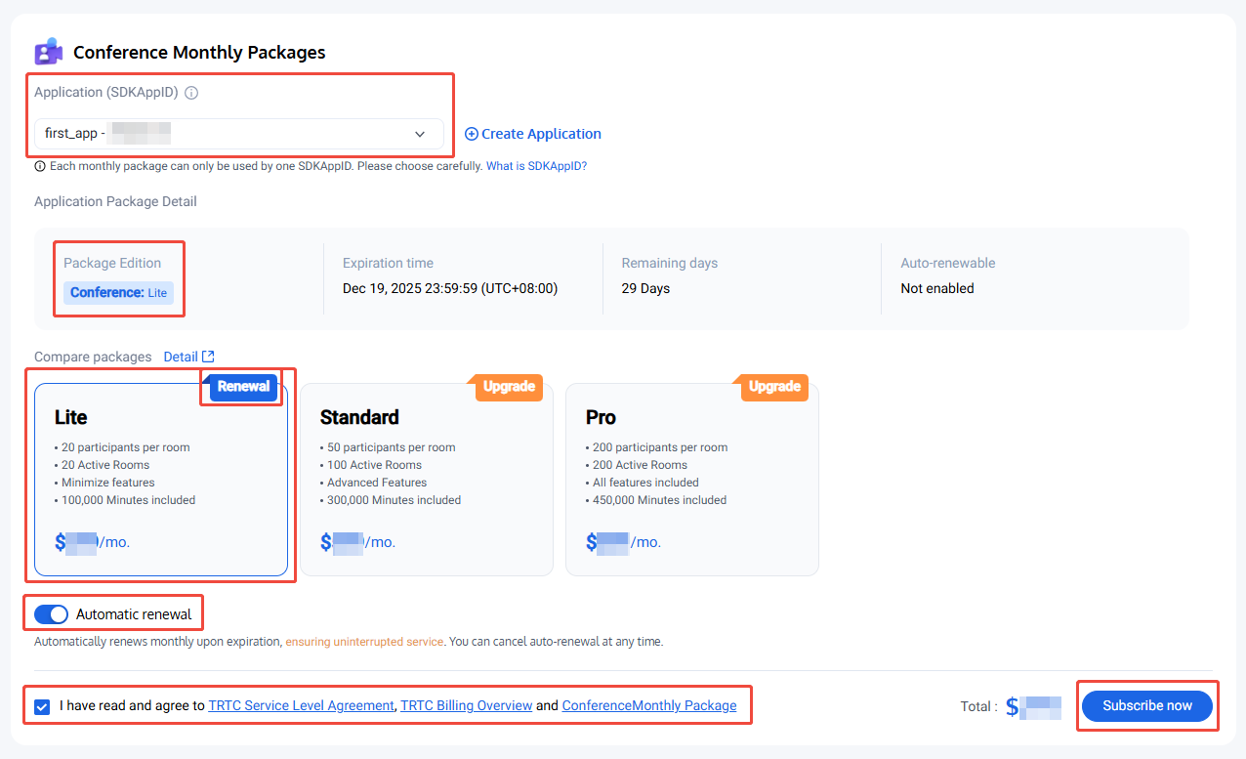Uncheck the agreement checkbox
The height and width of the screenshot is (759, 1246).
pyautogui.click(x=42, y=706)
